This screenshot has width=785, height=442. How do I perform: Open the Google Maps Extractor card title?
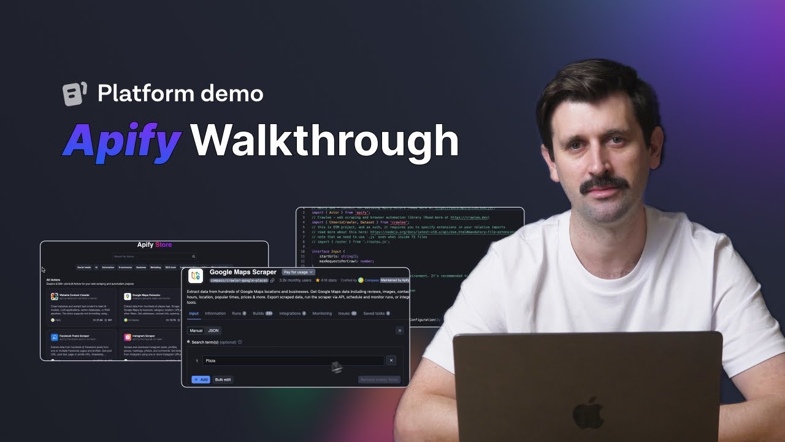pos(146,295)
